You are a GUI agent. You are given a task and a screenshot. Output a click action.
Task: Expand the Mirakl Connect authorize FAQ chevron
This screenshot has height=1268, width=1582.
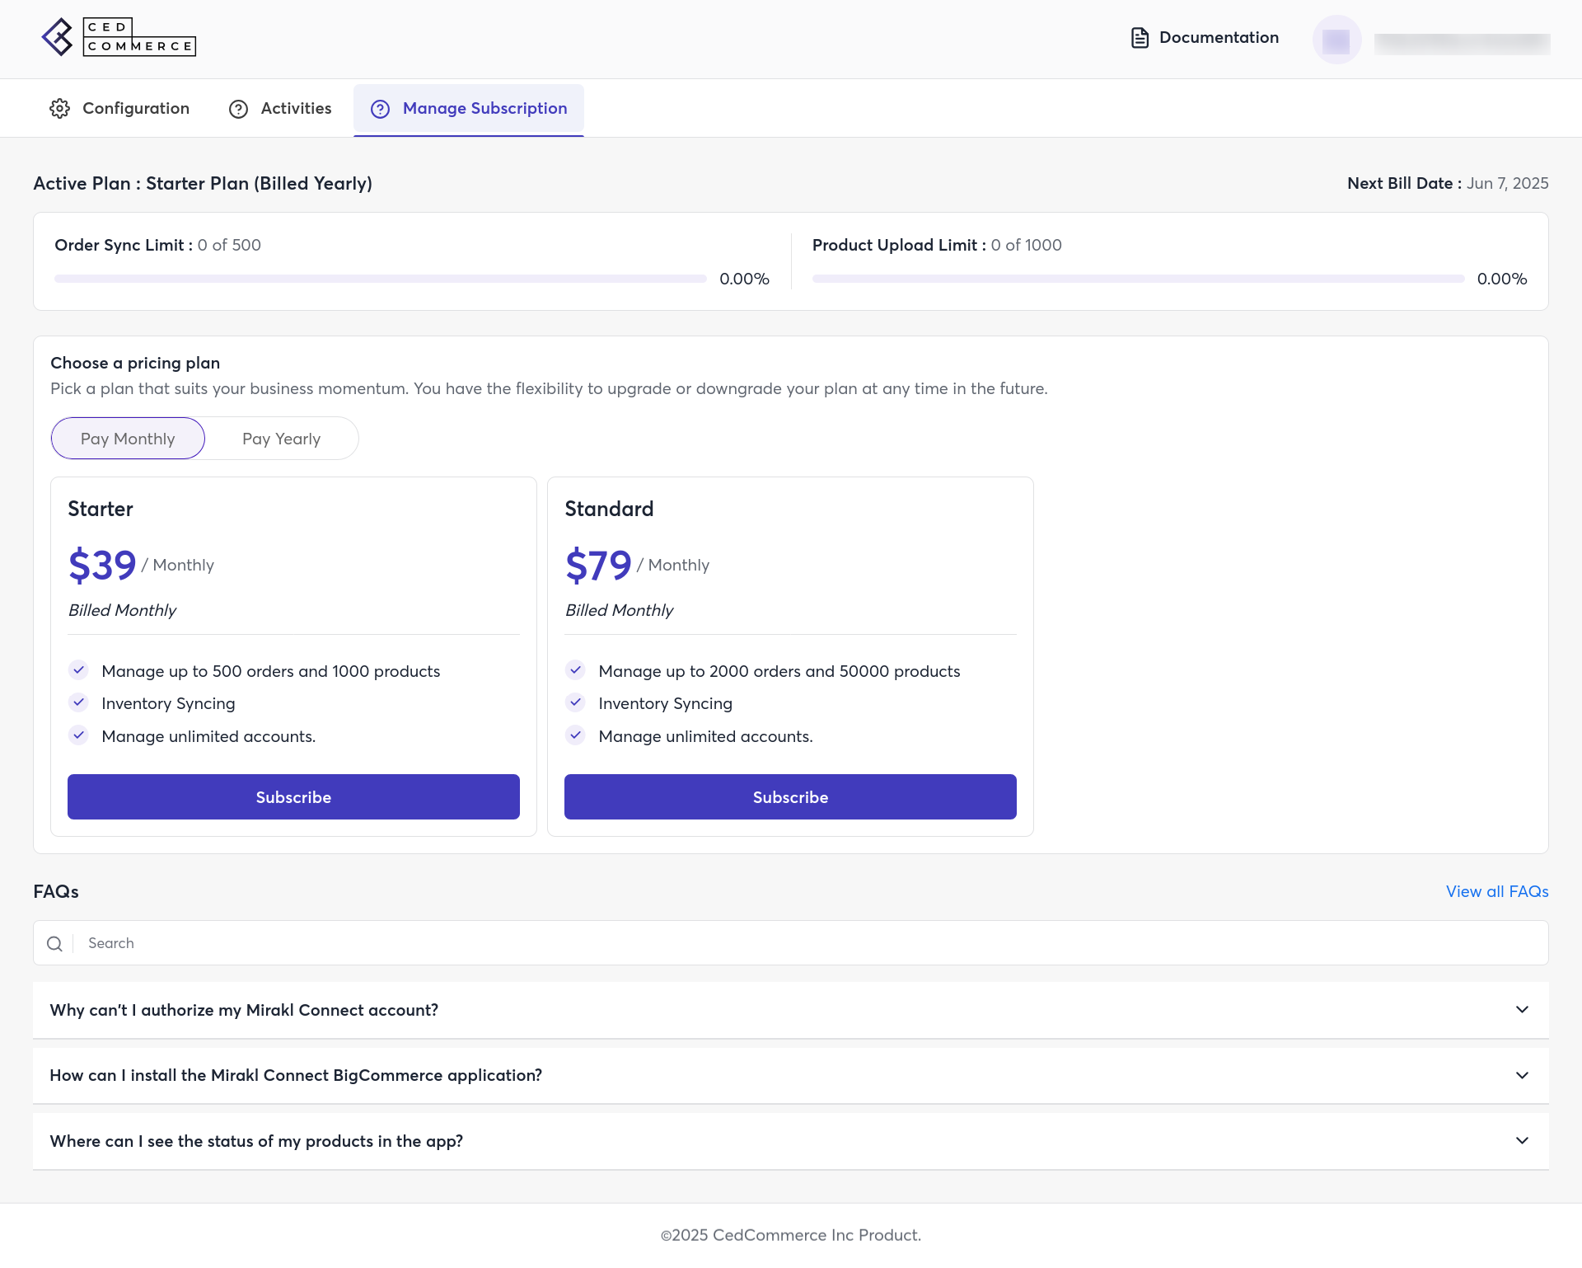(x=1522, y=1010)
